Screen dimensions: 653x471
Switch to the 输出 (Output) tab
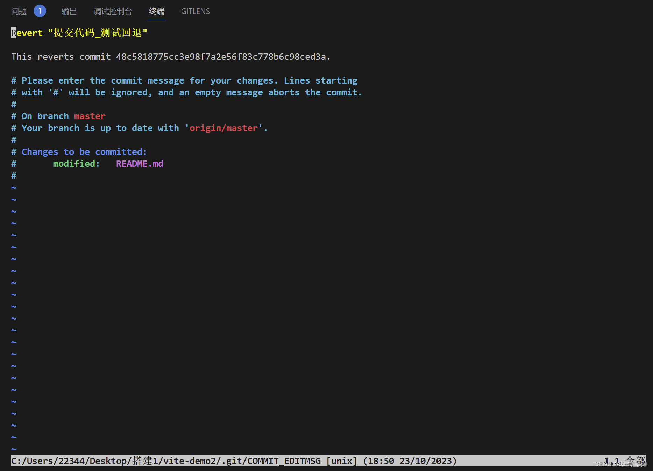[x=69, y=12]
